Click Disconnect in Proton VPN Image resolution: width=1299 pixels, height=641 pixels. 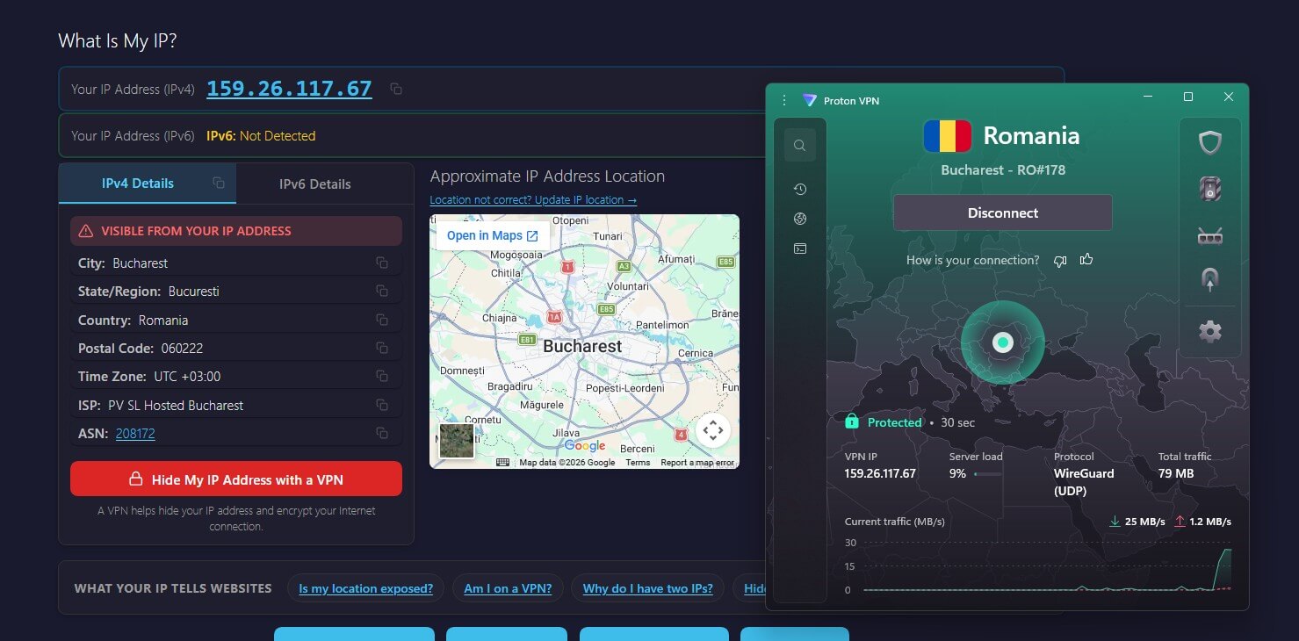1003,212
